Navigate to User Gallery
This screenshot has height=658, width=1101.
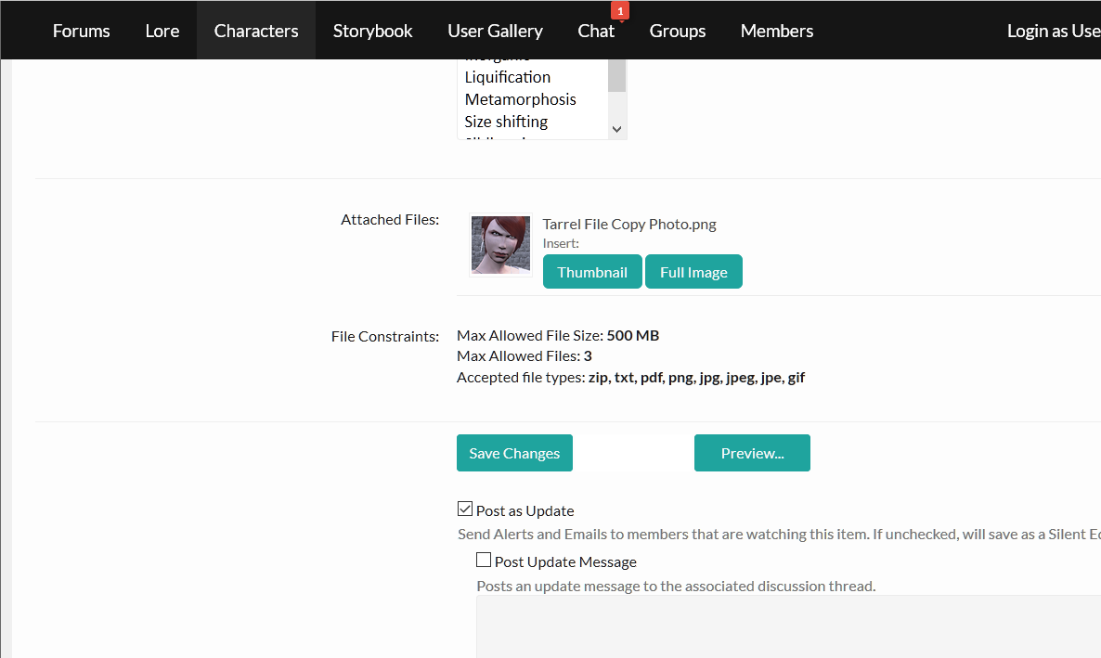click(495, 31)
